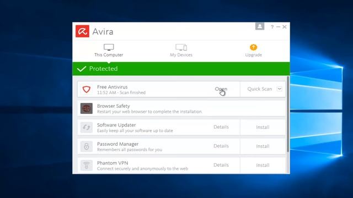Viewport: 353px width, 198px height.
Task: Click the Password Manager title
Action: pos(117,144)
